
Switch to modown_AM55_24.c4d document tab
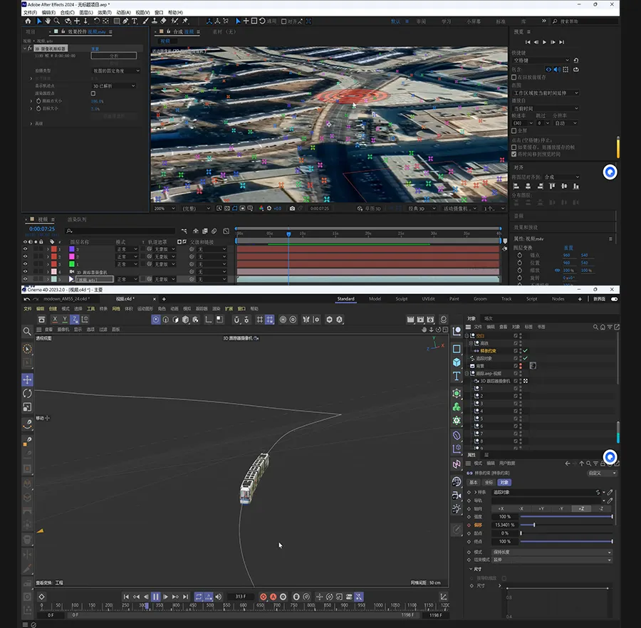pyautogui.click(x=67, y=299)
